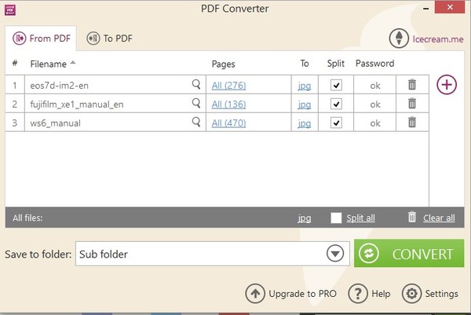Open the All (470) pages link
The image size is (471, 315).
click(229, 123)
